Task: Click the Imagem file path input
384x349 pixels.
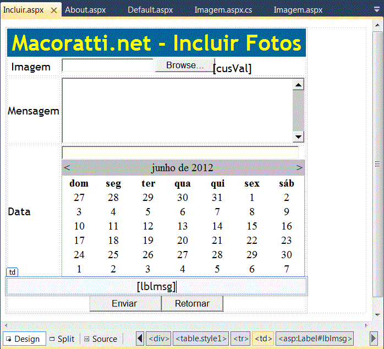Action: coord(108,65)
